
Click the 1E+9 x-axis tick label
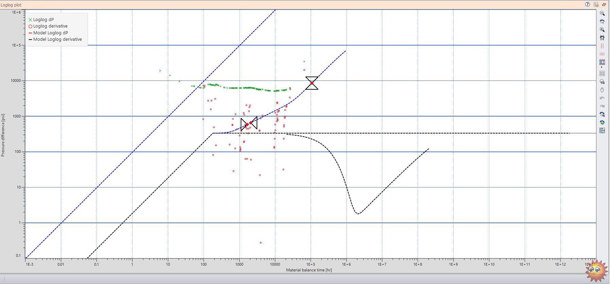tap(453, 264)
